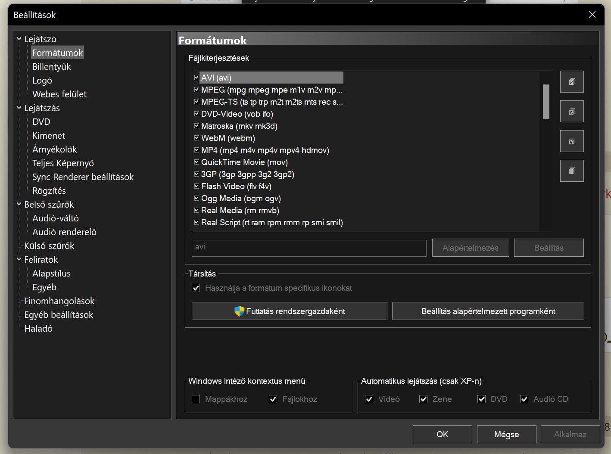Click the select-all formats checkmark icon button

tap(572, 82)
